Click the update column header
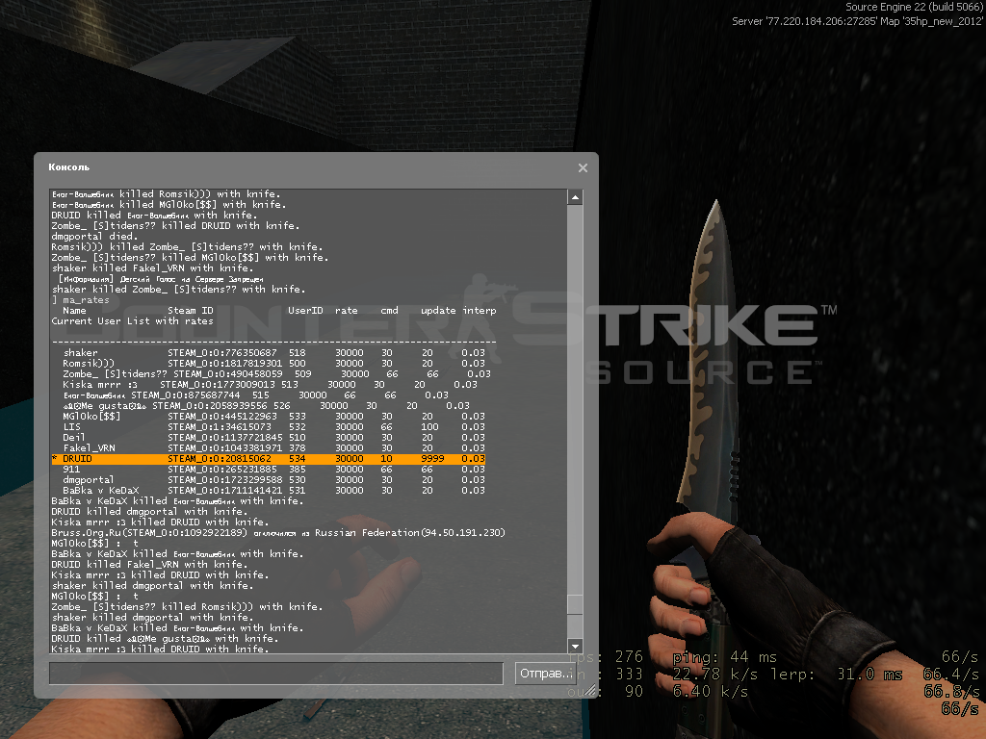This screenshot has width=986, height=739. pyautogui.click(x=438, y=311)
